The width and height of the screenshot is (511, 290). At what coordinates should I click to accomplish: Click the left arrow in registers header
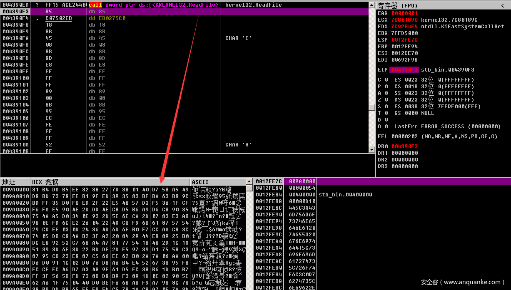pyautogui.click(x=504, y=5)
